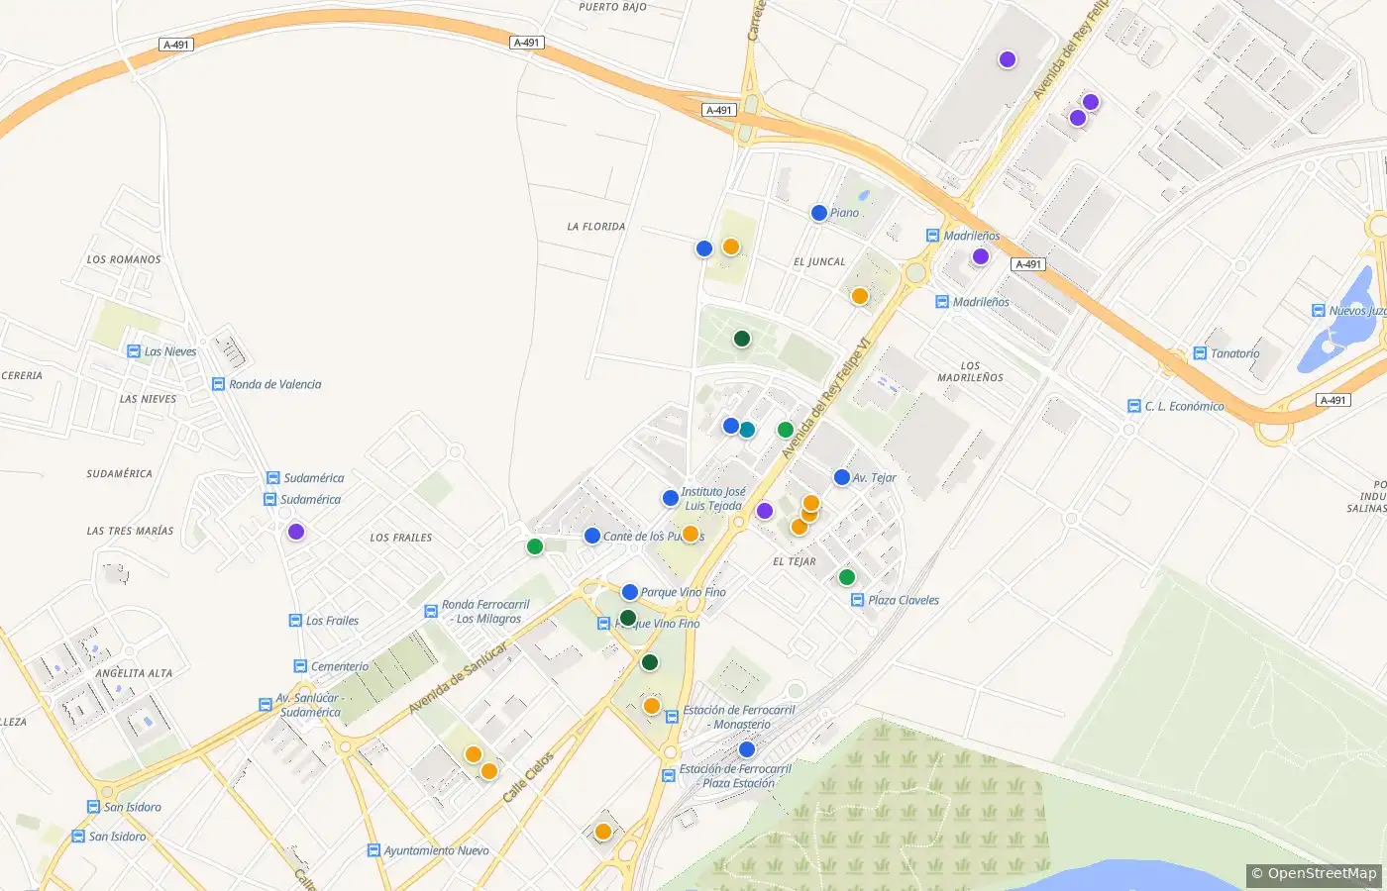Click the Nuevos Juz bus stop icon
This screenshot has height=891, width=1387.
pos(1319,311)
